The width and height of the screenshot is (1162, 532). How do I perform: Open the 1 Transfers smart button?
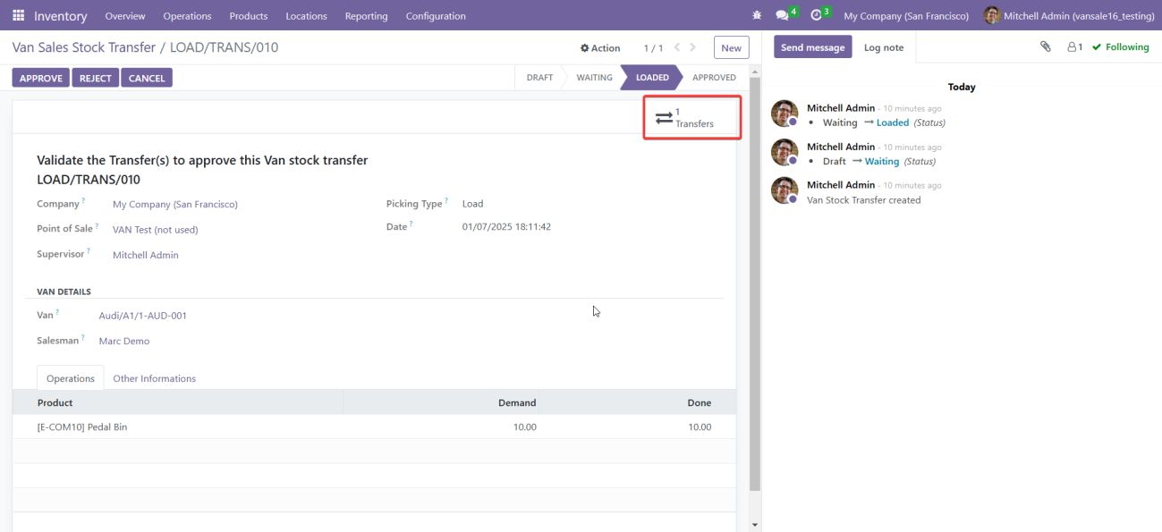point(691,118)
